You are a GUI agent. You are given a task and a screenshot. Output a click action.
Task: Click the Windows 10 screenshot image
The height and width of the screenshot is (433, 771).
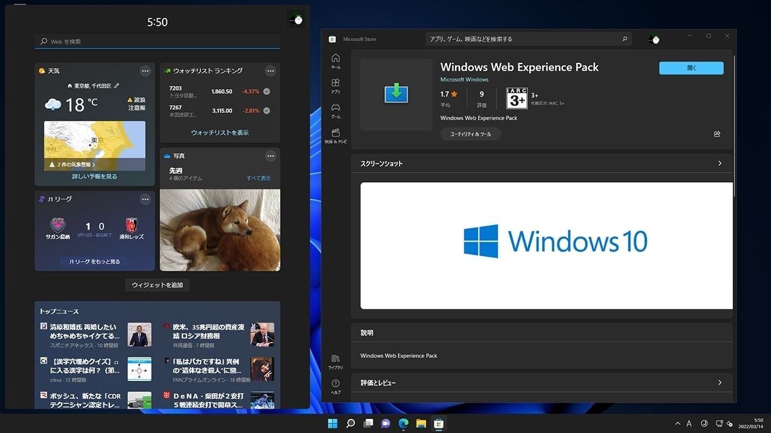coord(546,246)
